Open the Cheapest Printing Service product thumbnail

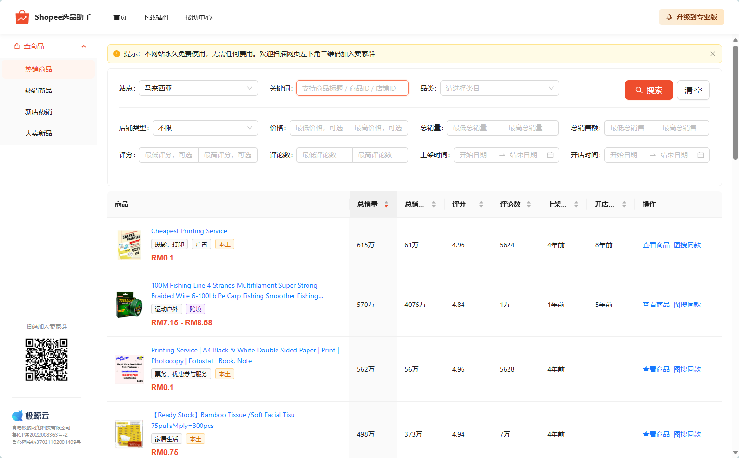tap(129, 245)
